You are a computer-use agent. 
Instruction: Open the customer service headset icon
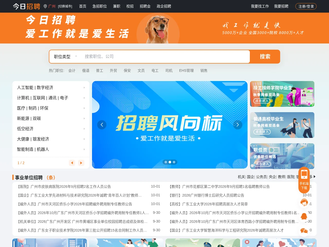(x=304, y=202)
